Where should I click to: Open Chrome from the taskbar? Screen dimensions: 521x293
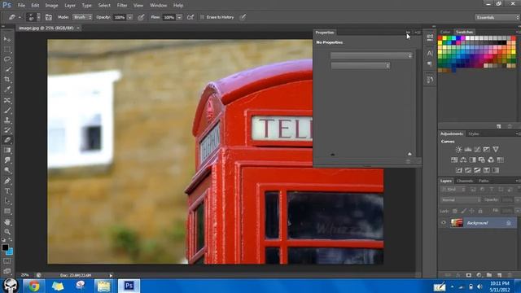[x=33, y=286]
